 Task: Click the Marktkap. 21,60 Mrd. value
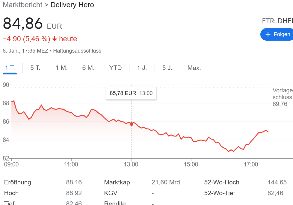point(167,182)
